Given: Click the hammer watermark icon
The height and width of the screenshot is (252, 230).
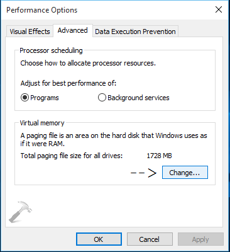Looking at the screenshot, I should [x=21, y=212].
